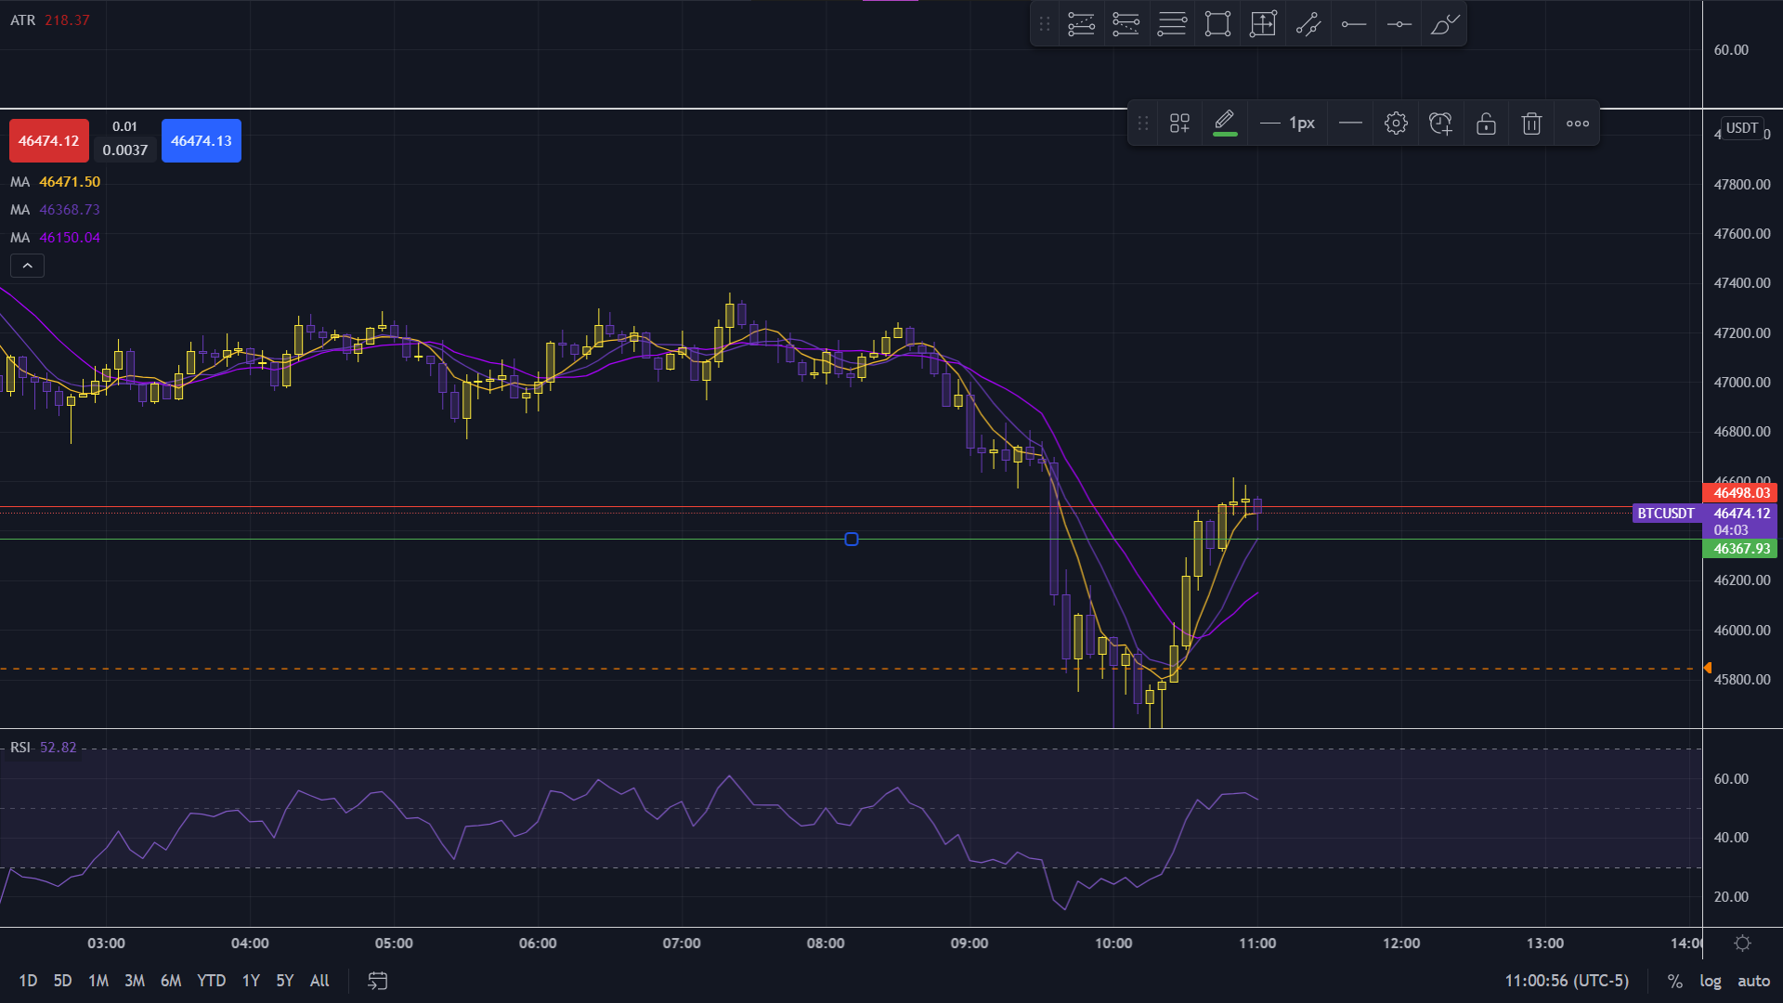
Task: Open more options in drawing toolbar
Action: [x=1578, y=124]
